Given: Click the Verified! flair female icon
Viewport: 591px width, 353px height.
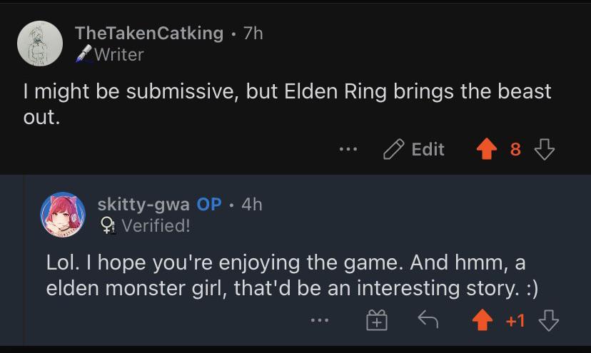Looking at the screenshot, I should [108, 226].
